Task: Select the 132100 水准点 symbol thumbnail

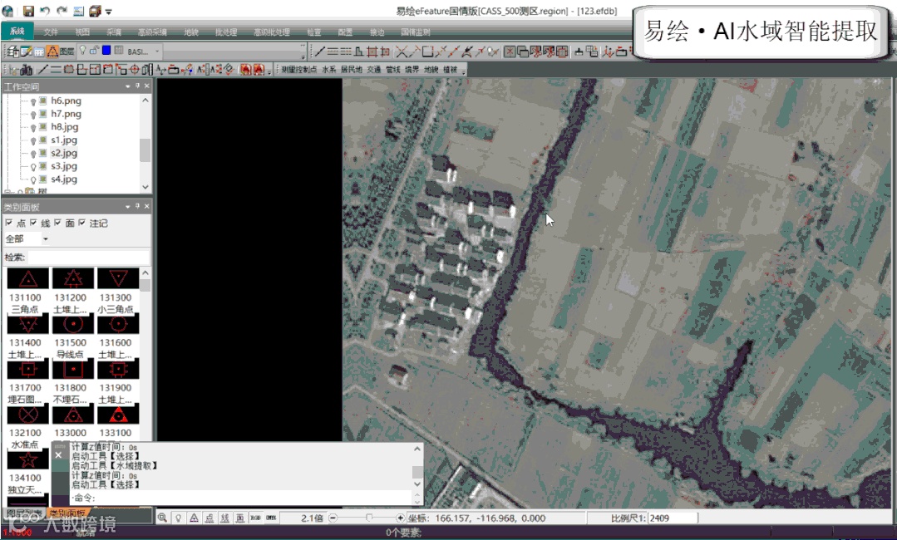Action: coord(27,415)
